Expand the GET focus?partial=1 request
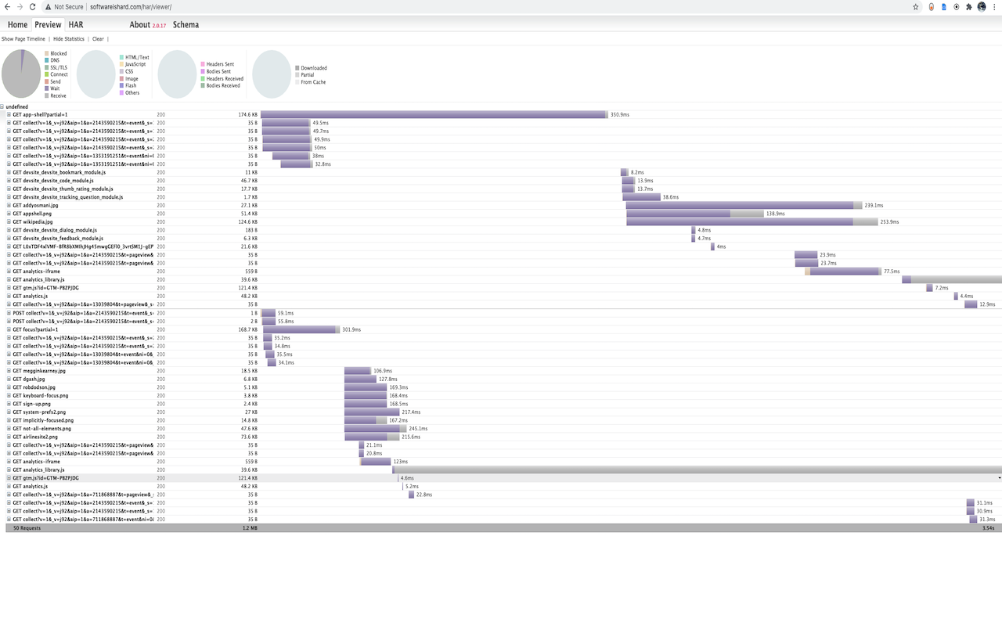 9,329
